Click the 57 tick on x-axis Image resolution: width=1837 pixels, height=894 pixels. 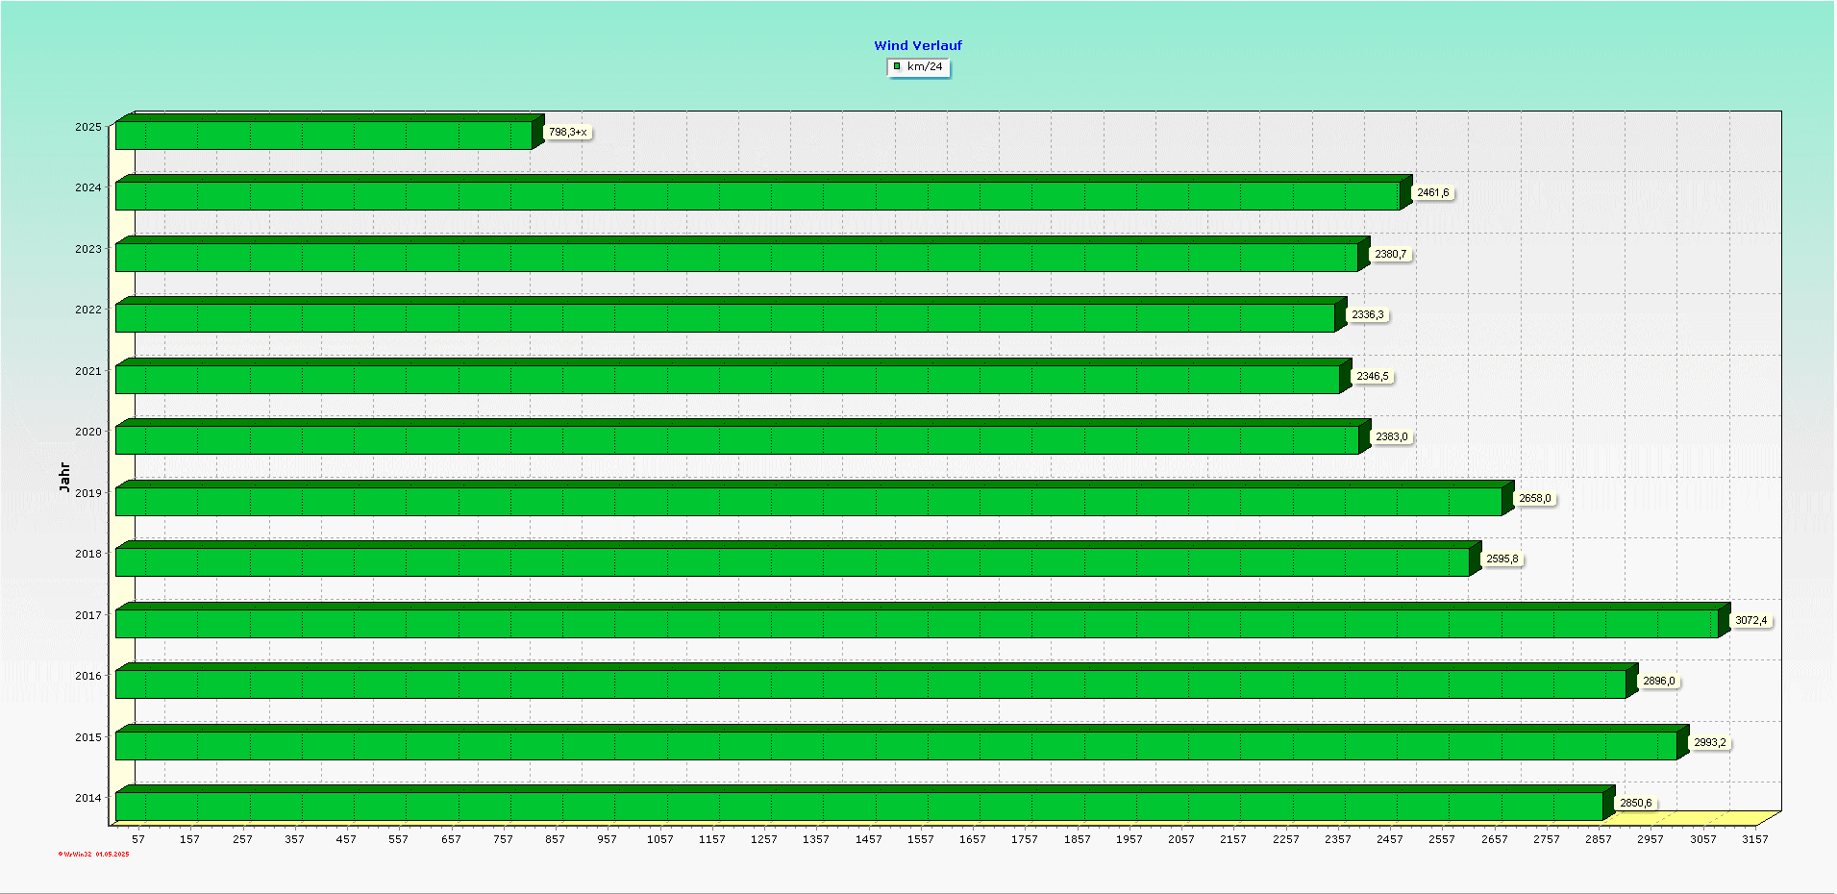[x=138, y=839]
